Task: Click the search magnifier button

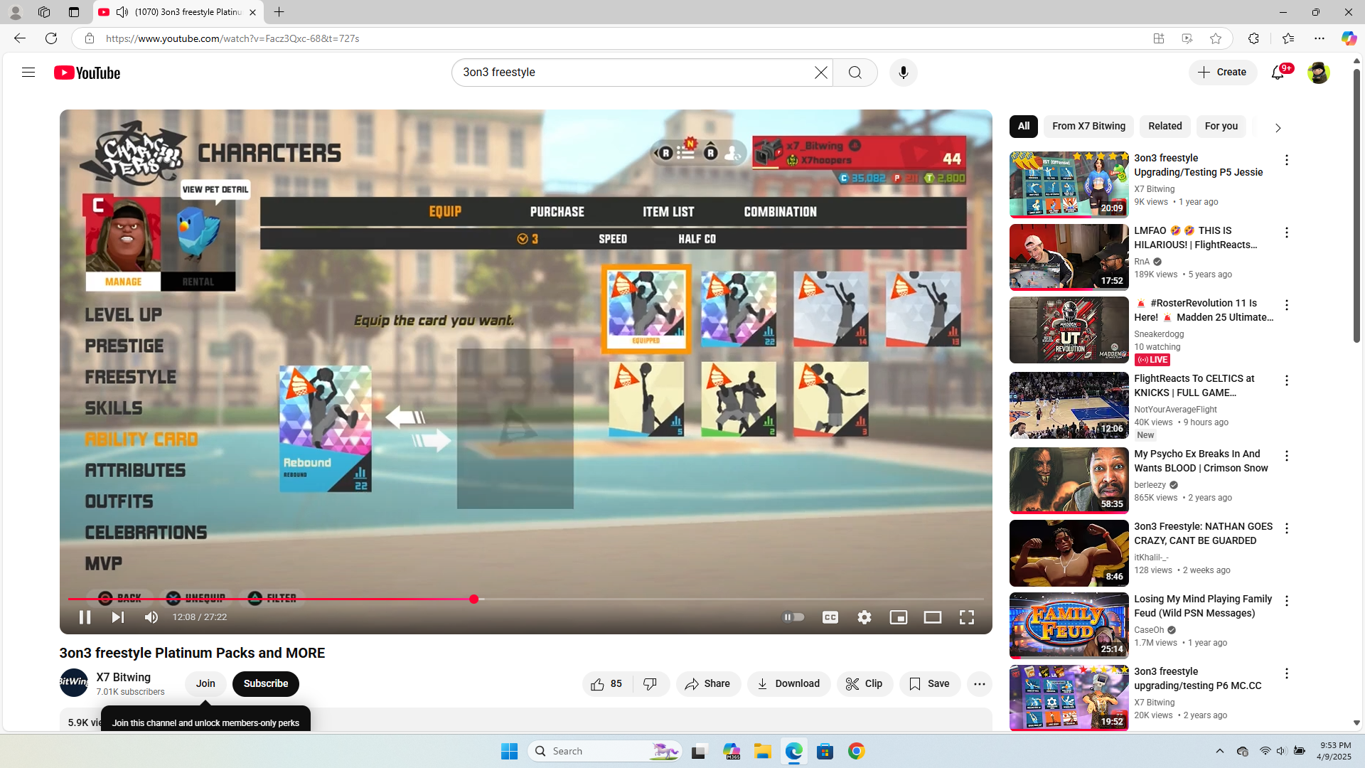Action: (x=855, y=73)
